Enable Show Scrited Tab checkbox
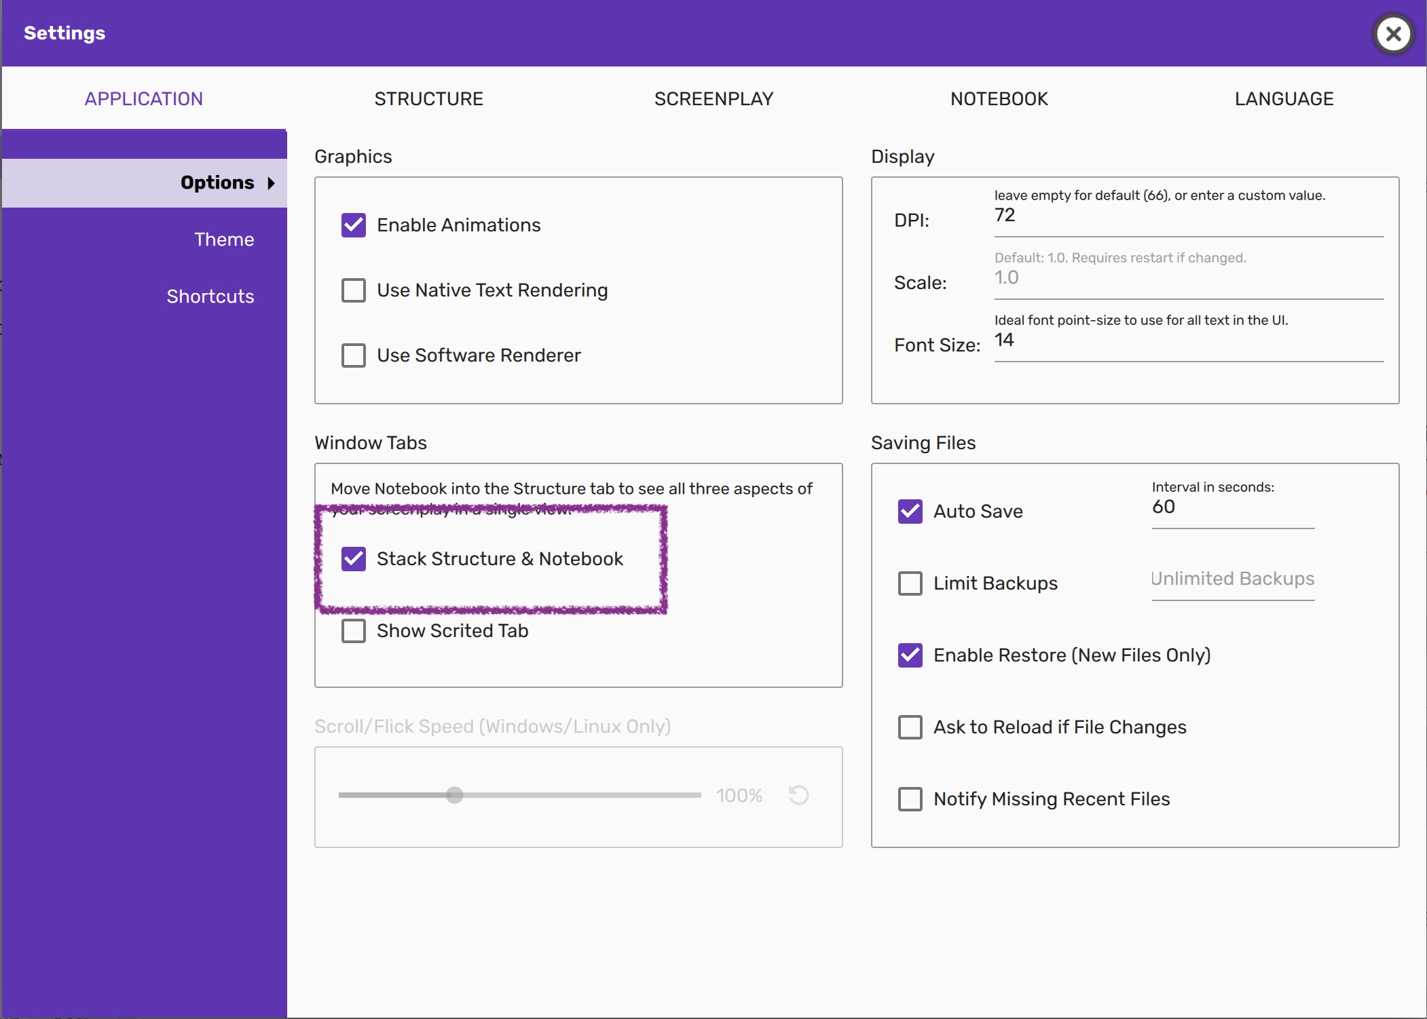Screen dimensions: 1427x1019 pyautogui.click(x=354, y=631)
